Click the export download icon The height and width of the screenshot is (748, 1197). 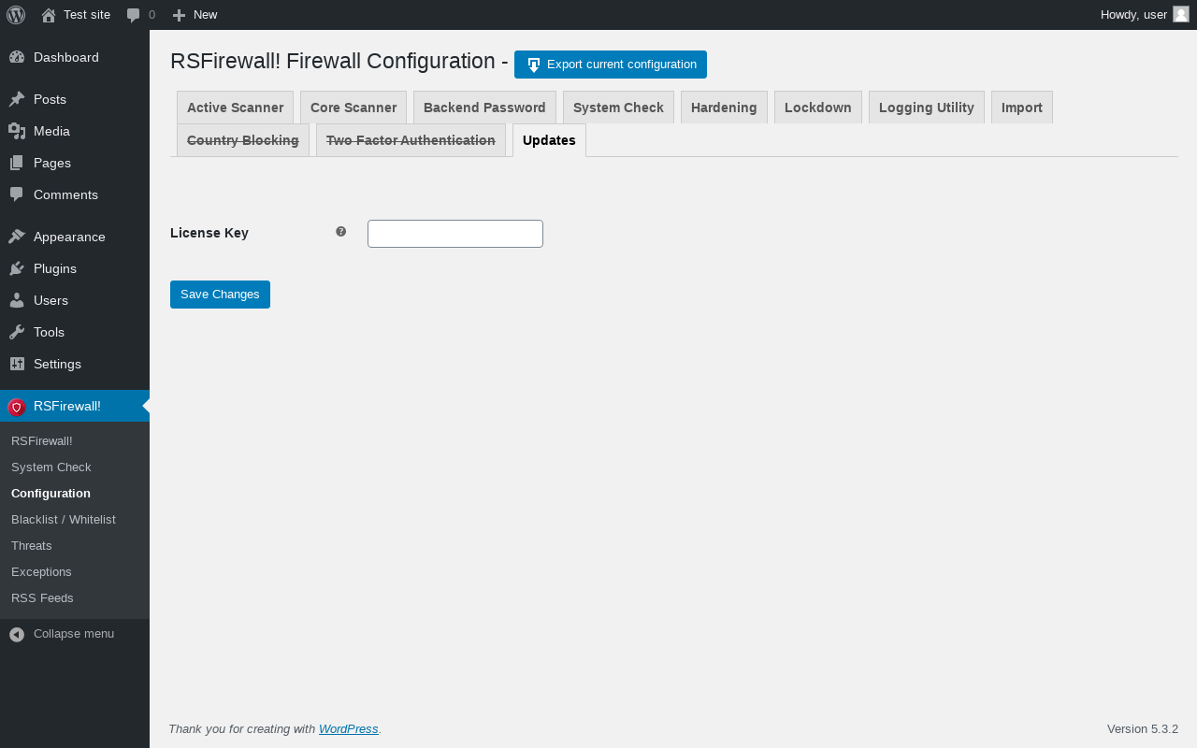[534, 65]
